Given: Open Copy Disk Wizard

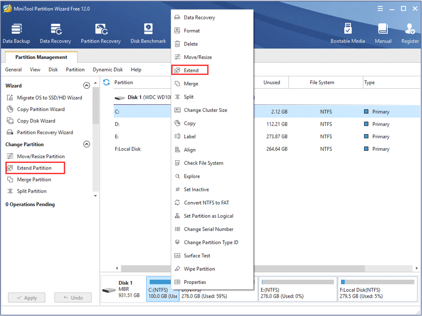Looking at the screenshot, I should [31, 121].
